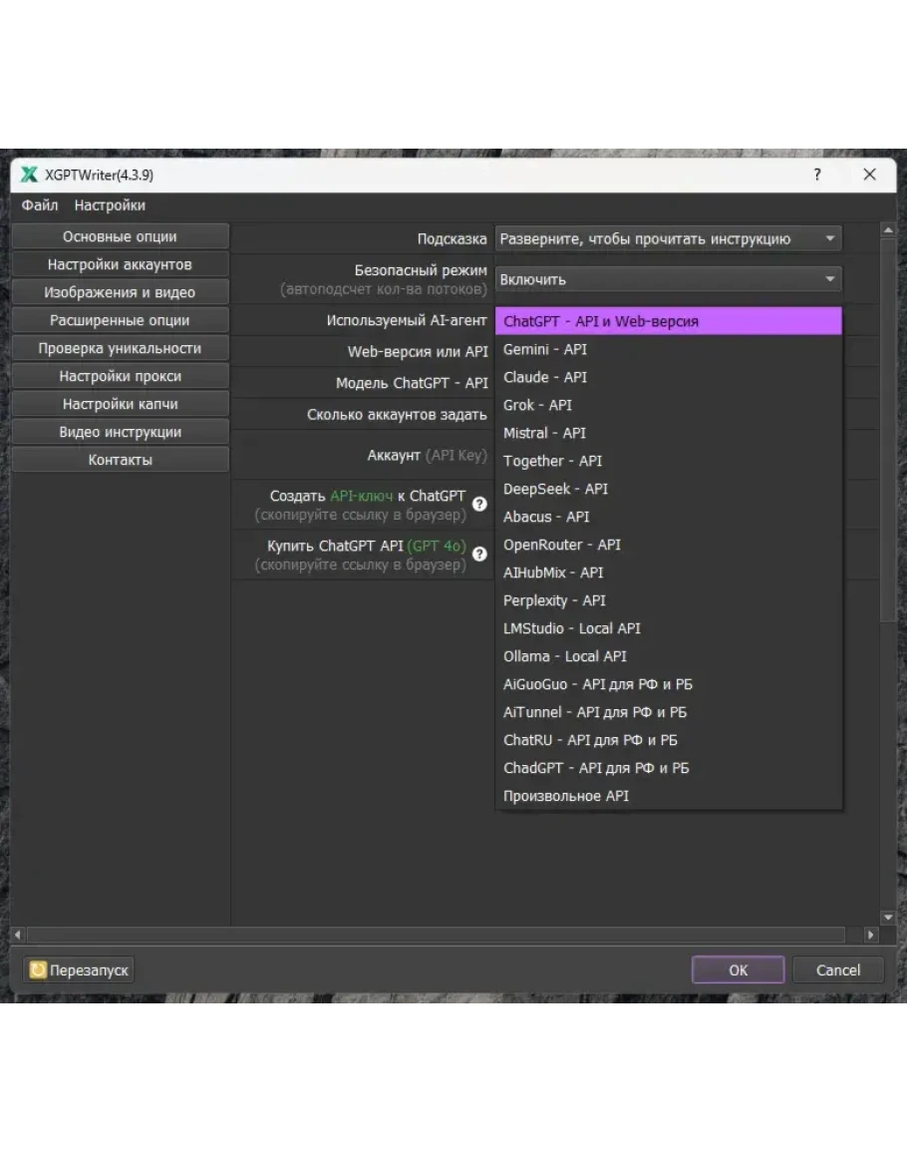Pick Together - API option

[669, 461]
